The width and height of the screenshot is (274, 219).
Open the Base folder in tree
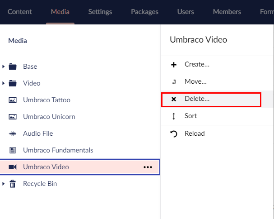(x=30, y=67)
